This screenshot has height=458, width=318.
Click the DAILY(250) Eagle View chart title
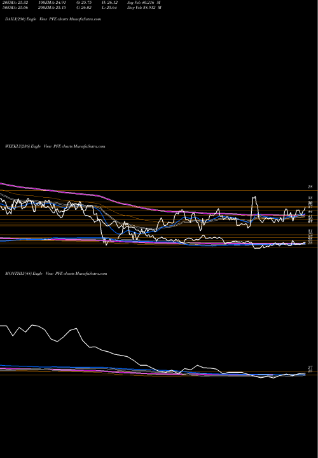(53, 19)
